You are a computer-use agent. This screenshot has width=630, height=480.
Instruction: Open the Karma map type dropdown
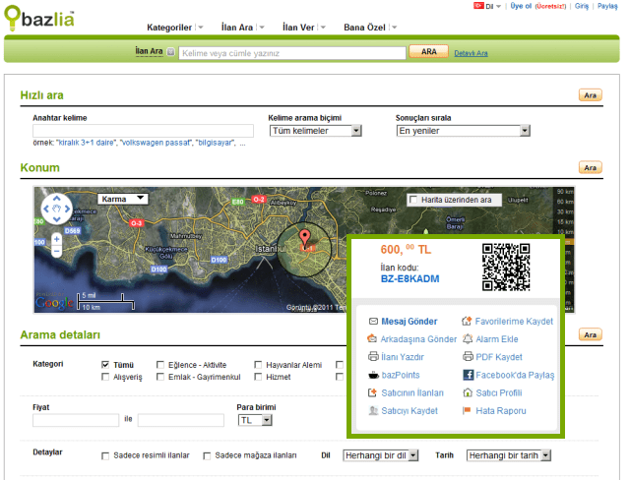coord(123,199)
